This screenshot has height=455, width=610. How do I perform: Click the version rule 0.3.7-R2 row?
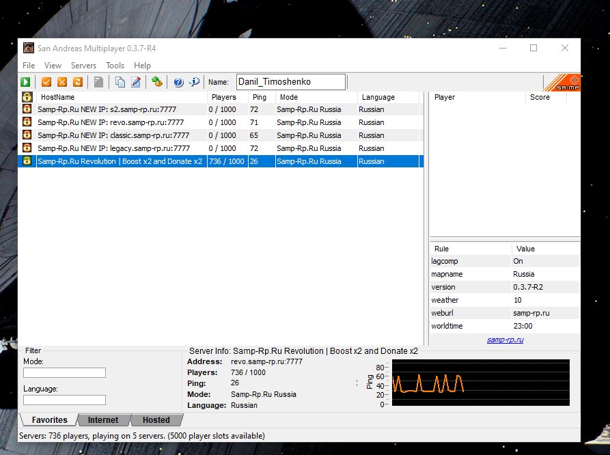tap(505, 287)
